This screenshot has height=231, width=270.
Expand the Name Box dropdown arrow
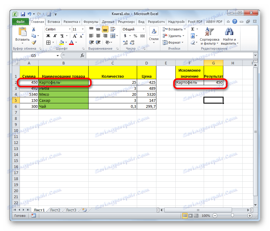pos(58,56)
